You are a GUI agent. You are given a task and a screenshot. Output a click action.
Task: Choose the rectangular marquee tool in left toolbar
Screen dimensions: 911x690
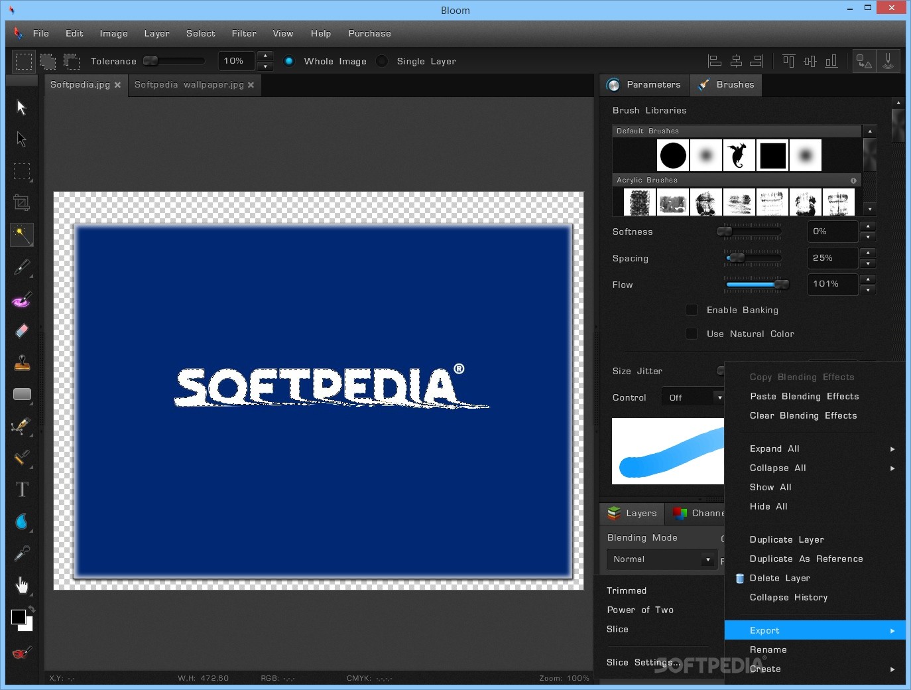coord(22,171)
